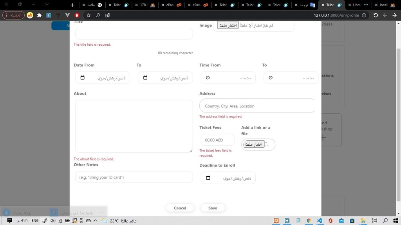Click the Ticket Fees 00.00 AED field

tap(218, 140)
